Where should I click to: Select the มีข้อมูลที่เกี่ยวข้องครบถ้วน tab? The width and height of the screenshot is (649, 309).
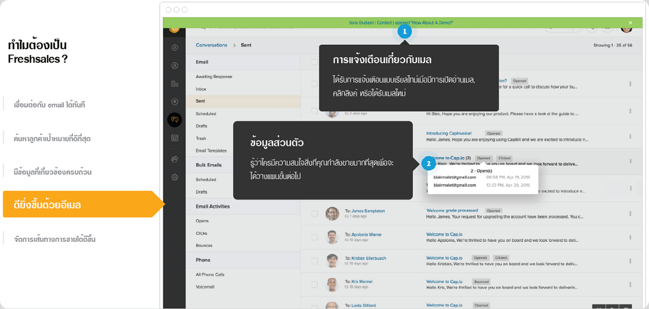tap(53, 172)
